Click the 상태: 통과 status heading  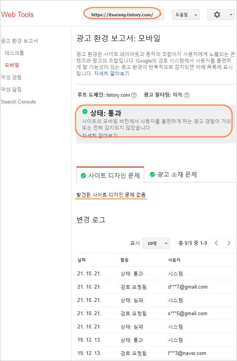105,113
